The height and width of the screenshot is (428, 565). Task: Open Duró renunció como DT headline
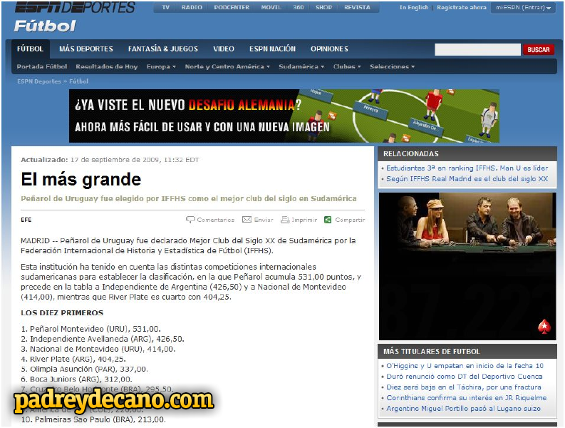(x=464, y=377)
